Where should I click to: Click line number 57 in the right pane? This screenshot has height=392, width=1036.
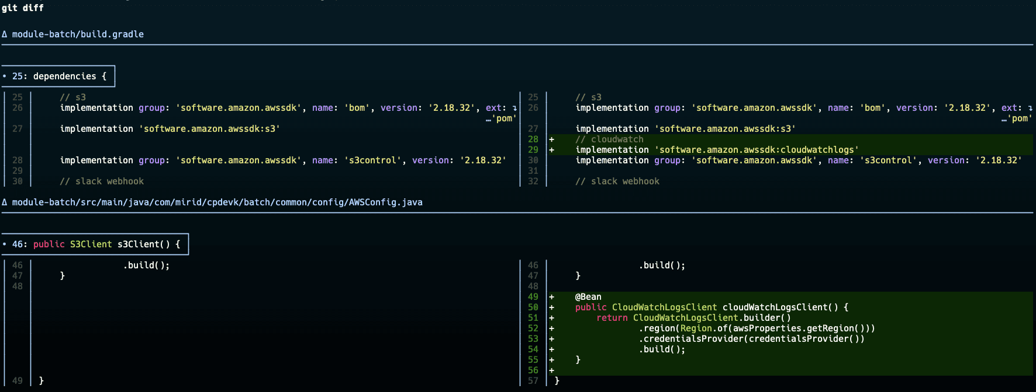pyautogui.click(x=533, y=381)
